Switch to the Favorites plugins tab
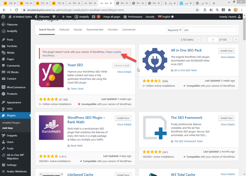This screenshot has width=246, height=176. click(x=113, y=29)
